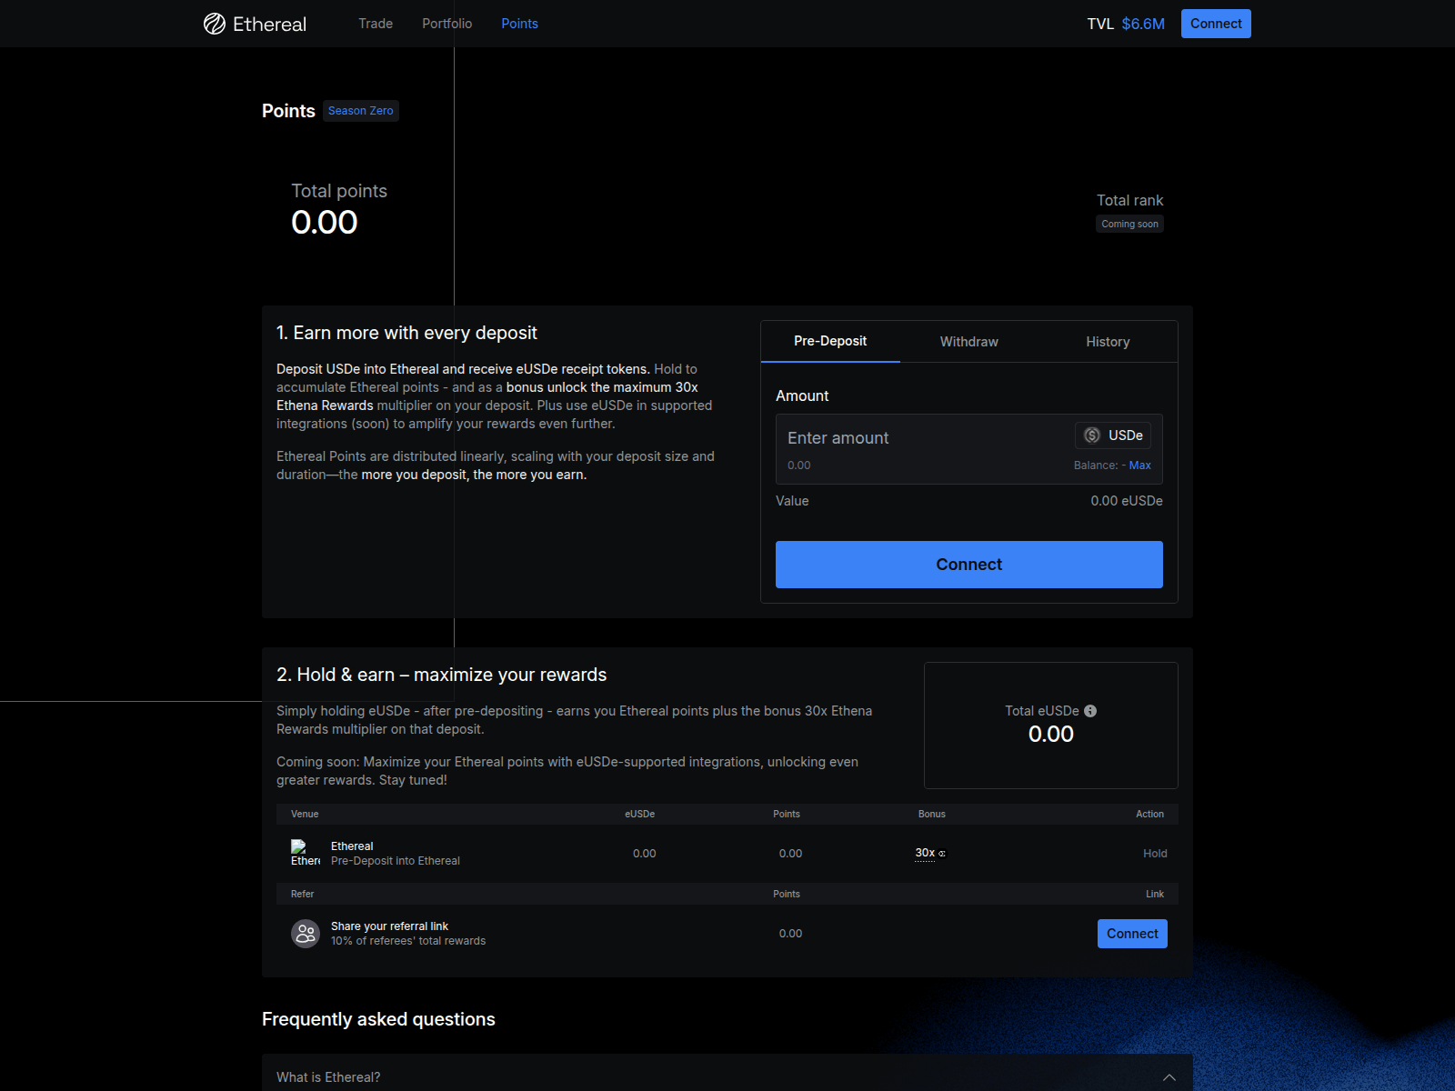Click the 30x bonus info icon
The width and height of the screenshot is (1455, 1091).
click(x=942, y=854)
